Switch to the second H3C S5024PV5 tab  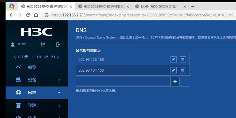104,6
